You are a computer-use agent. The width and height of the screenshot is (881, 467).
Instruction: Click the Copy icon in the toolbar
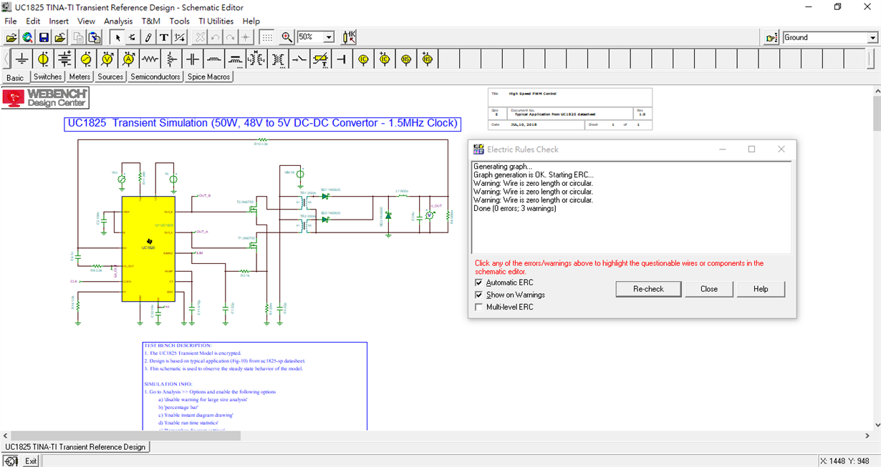pos(79,37)
